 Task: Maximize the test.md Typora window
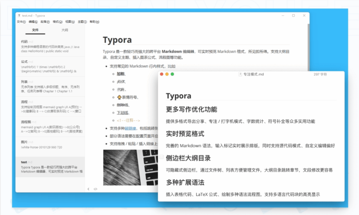tap(293, 15)
